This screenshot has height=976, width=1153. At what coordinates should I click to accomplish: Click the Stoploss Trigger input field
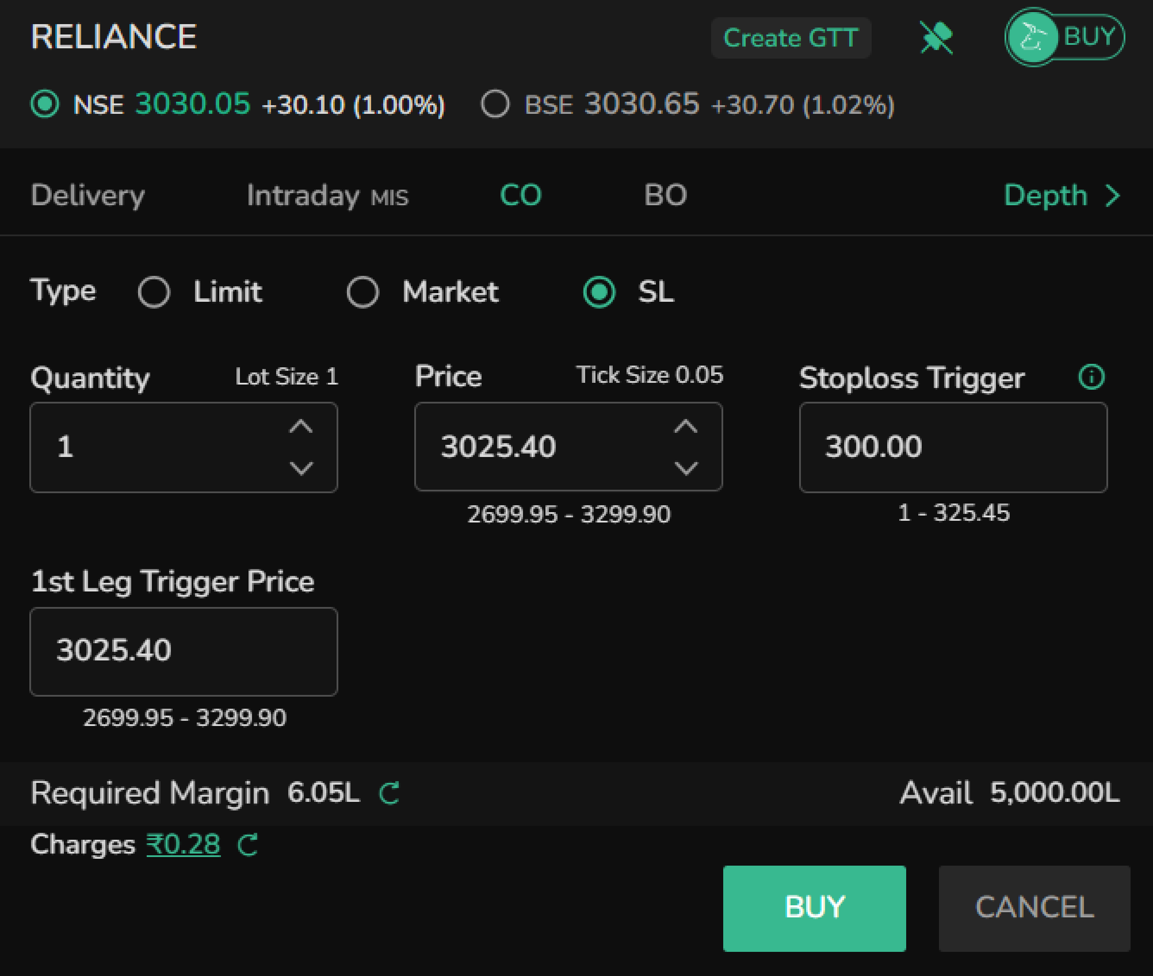point(954,447)
